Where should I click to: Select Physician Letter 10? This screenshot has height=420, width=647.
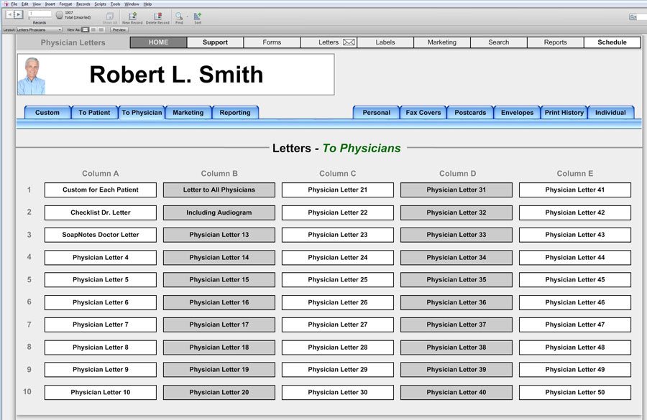[101, 393]
